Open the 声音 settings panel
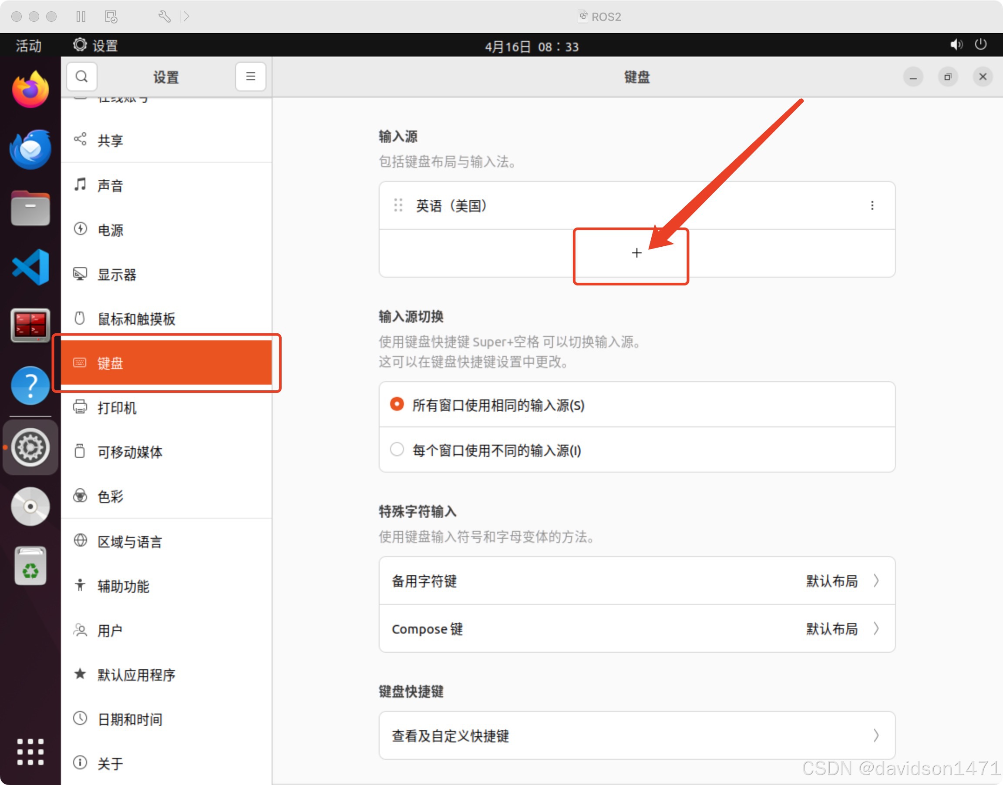1003x785 pixels. tap(110, 186)
